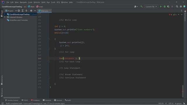Open Current File run configuration dropdown
Screen dimensions: 187x105
tap(151, 6)
